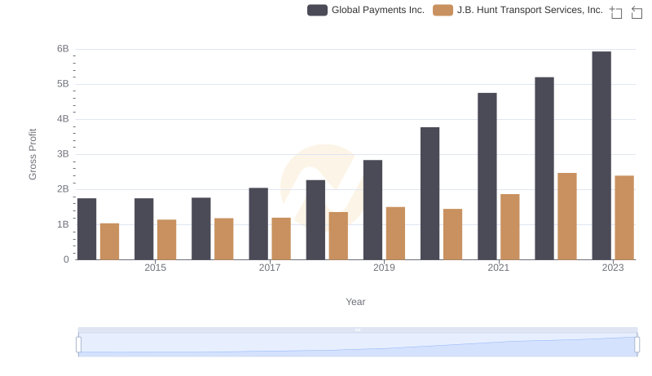Click right handle of range slider

pos(637,345)
